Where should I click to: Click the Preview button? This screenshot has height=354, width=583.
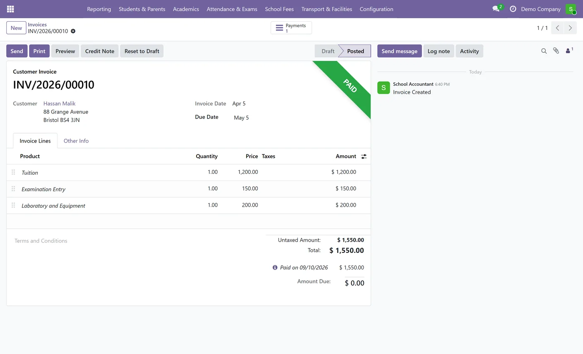click(65, 51)
